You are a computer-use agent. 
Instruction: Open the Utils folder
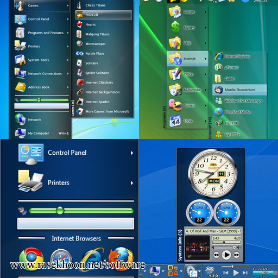(187, 43)
